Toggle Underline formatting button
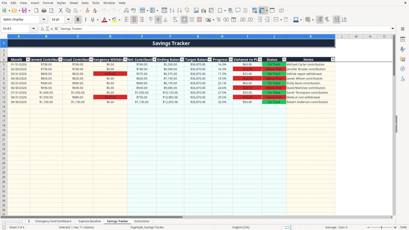Viewport: 409px width, 230px height. pos(92,20)
